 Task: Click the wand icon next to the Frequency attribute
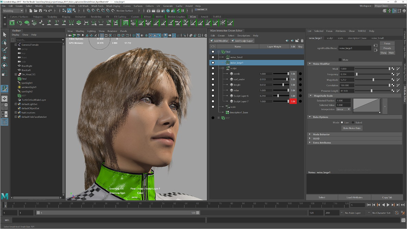point(398,74)
